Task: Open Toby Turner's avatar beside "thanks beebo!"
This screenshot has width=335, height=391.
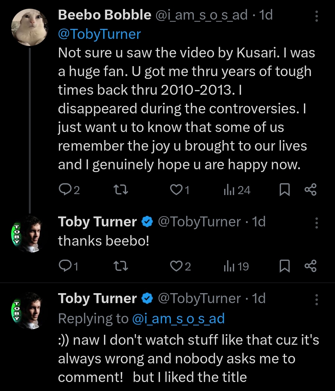Action: pos(30,234)
